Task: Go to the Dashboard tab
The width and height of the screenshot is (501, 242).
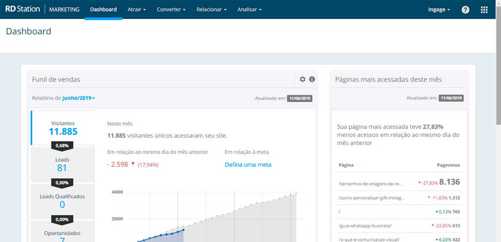Action: click(x=103, y=10)
